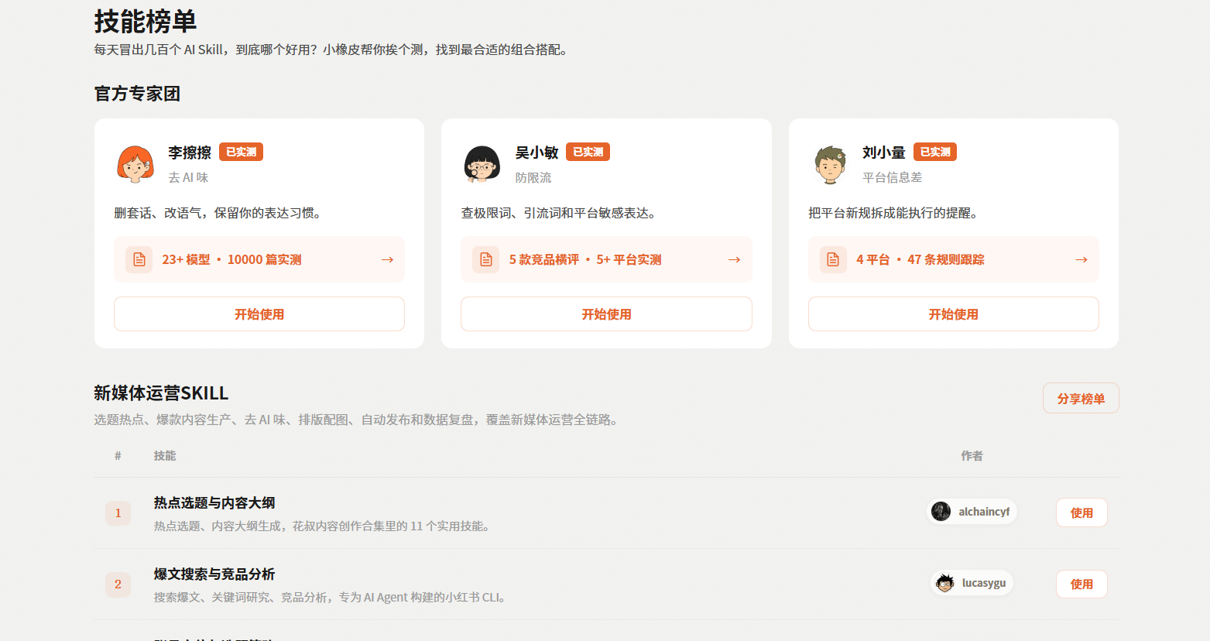Click document icon beside 23+ 模型

point(139,259)
